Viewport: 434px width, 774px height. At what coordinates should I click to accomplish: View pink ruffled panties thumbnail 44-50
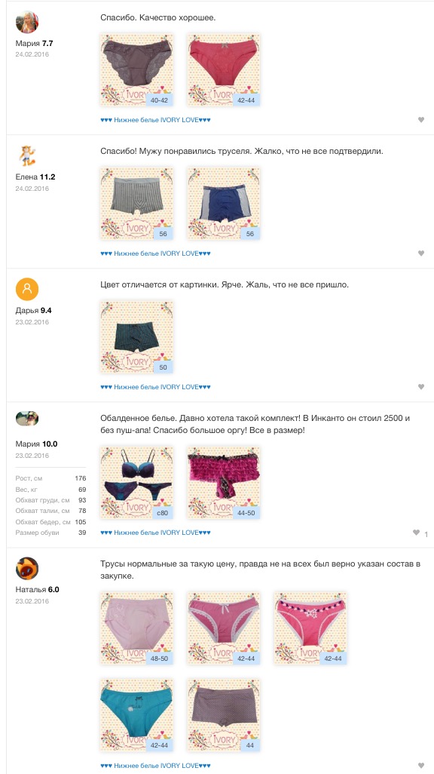[224, 483]
